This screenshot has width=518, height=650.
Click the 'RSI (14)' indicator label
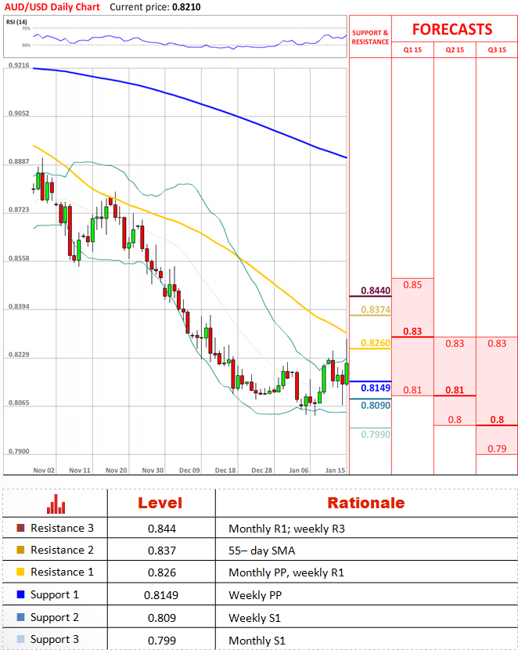click(x=16, y=22)
